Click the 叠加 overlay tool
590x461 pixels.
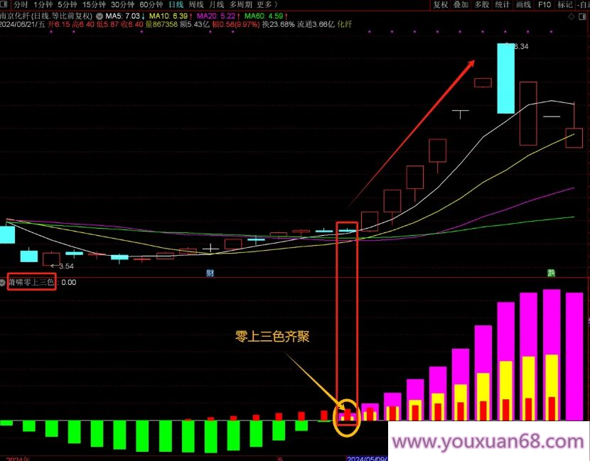tap(461, 4)
